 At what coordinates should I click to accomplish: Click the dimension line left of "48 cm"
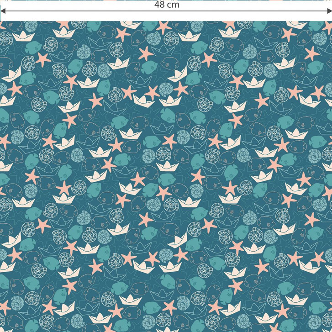coord(78,11)
